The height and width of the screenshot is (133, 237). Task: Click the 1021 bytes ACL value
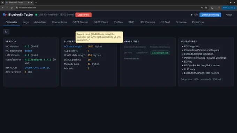(x=95, y=47)
